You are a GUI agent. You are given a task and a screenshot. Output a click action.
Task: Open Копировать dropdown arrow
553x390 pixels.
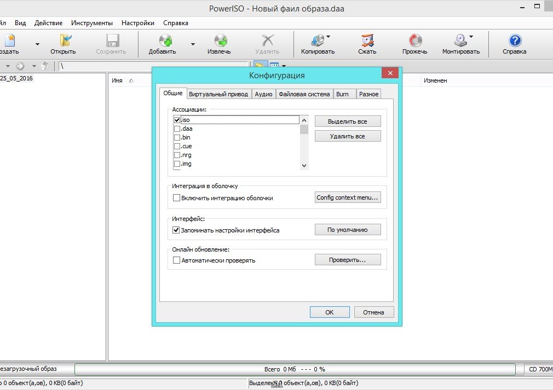coord(329,36)
